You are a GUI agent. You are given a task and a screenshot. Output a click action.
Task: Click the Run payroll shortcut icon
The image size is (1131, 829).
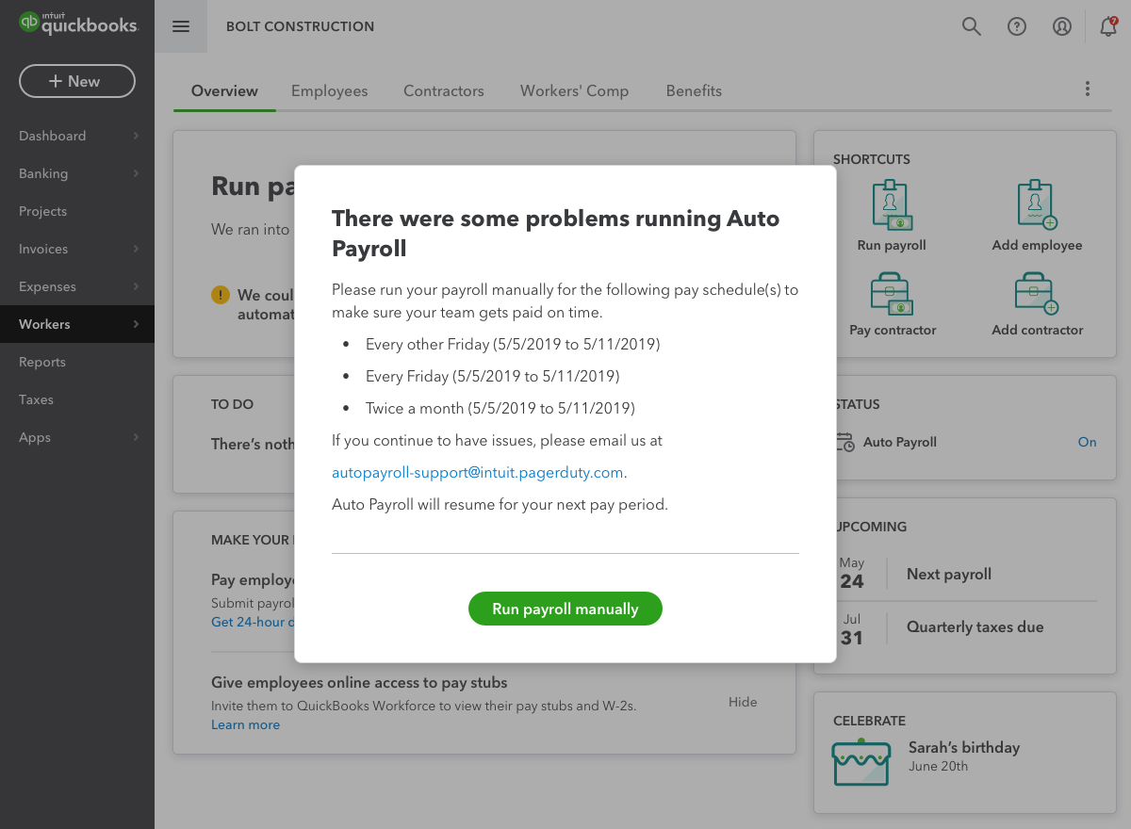pyautogui.click(x=891, y=206)
